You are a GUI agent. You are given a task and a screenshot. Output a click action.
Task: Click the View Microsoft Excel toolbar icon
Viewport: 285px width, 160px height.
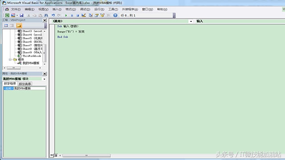pyautogui.click(x=7, y=16)
